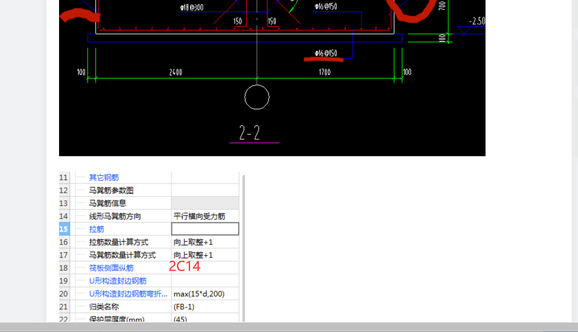This screenshot has height=332, width=578.
Task: Click 向上取整+1 value in 马凳筋数量计算方式 row
Action: tap(193, 255)
